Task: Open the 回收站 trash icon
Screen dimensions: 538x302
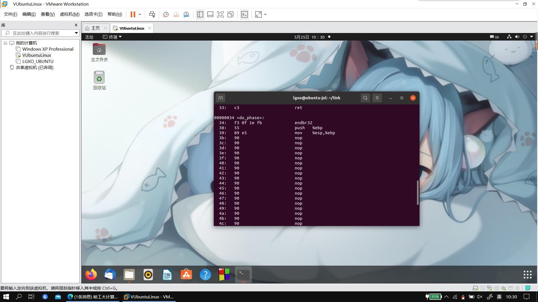Action: click(99, 80)
